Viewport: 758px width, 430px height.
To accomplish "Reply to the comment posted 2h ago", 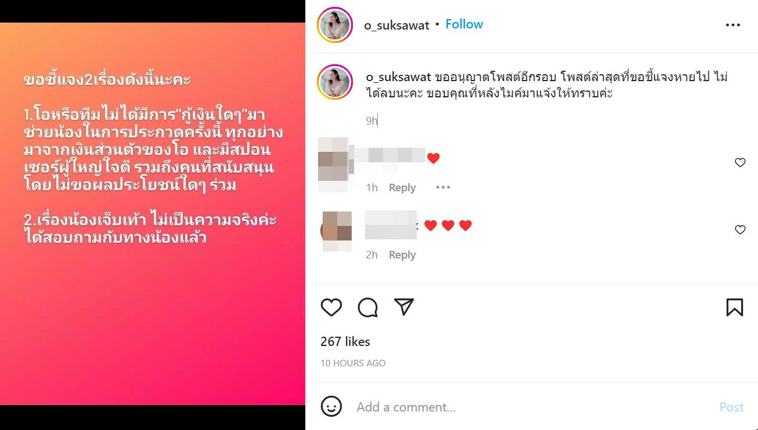I will (402, 255).
